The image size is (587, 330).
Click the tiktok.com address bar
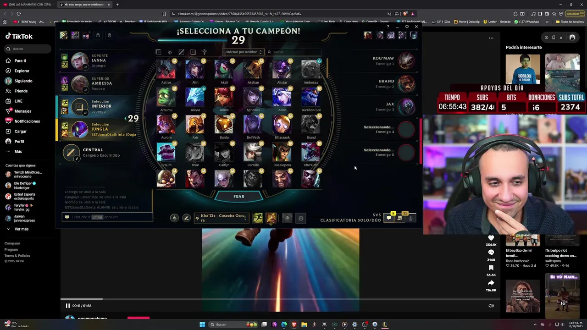point(275,14)
